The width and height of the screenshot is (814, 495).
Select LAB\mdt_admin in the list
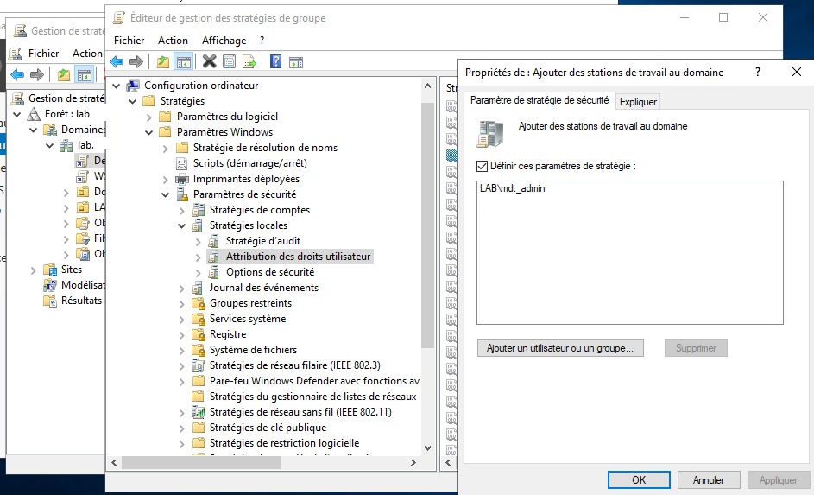[513, 188]
